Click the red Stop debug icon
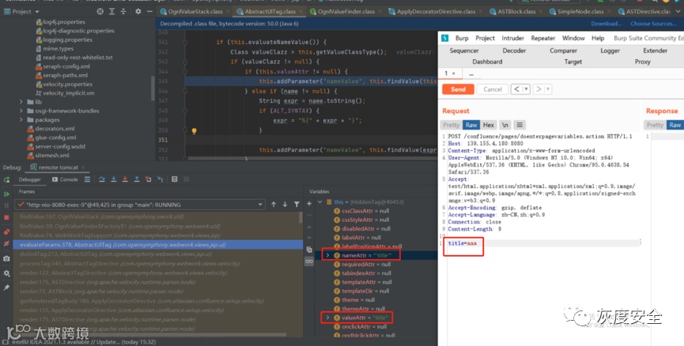 click(x=6, y=217)
